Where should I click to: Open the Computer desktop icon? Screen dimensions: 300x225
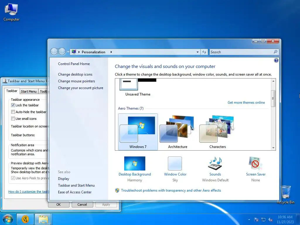[x=11, y=12]
